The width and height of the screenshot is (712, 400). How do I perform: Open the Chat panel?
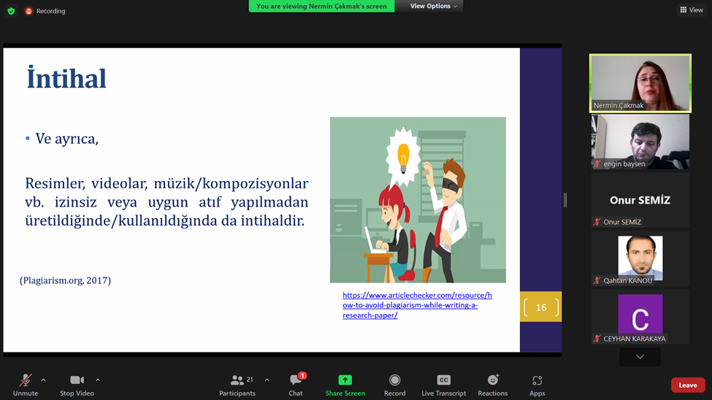(296, 380)
